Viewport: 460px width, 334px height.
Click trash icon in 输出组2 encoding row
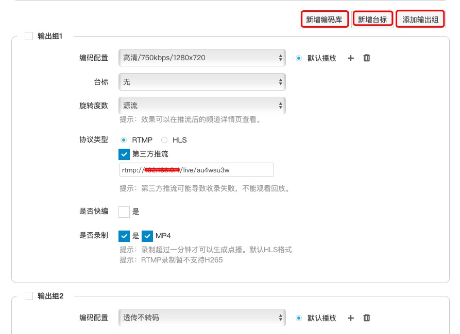coord(367,318)
